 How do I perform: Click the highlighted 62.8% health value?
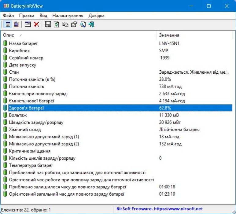[x=165, y=108]
